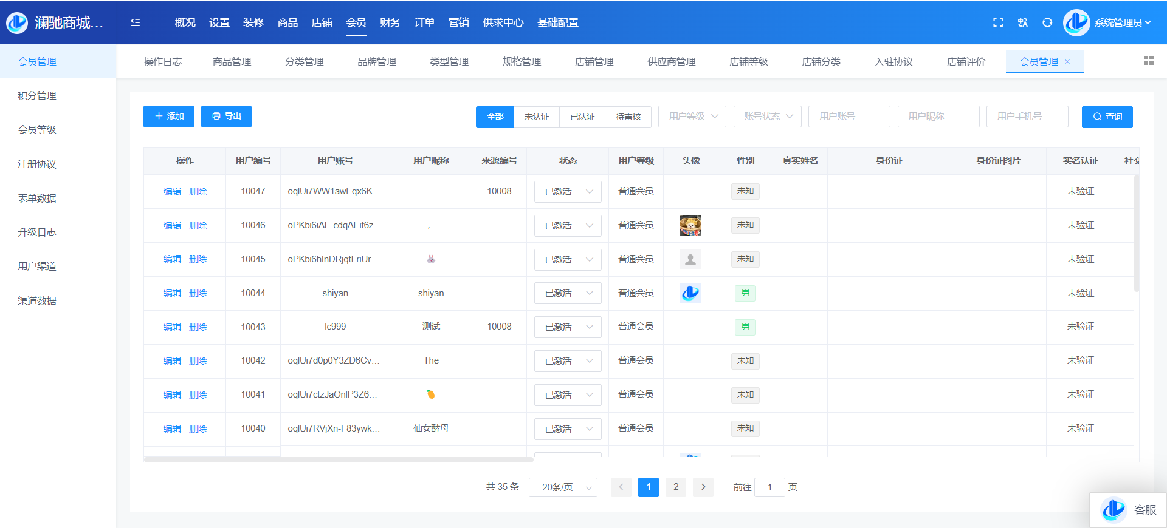The width and height of the screenshot is (1167, 528).
Task: Enter fullscreen mode via header icon
Action: click(x=998, y=22)
